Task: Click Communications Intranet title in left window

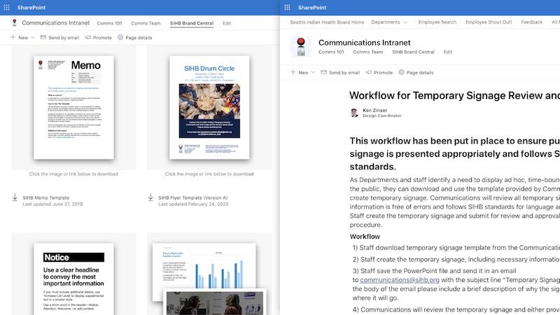Action: (x=56, y=23)
